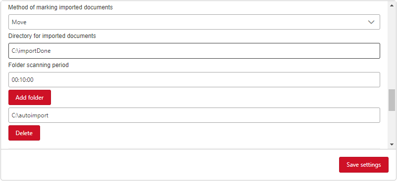Click the scrollbar up arrow

coord(392,4)
